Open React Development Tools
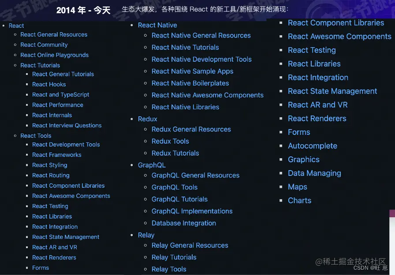 [66, 145]
